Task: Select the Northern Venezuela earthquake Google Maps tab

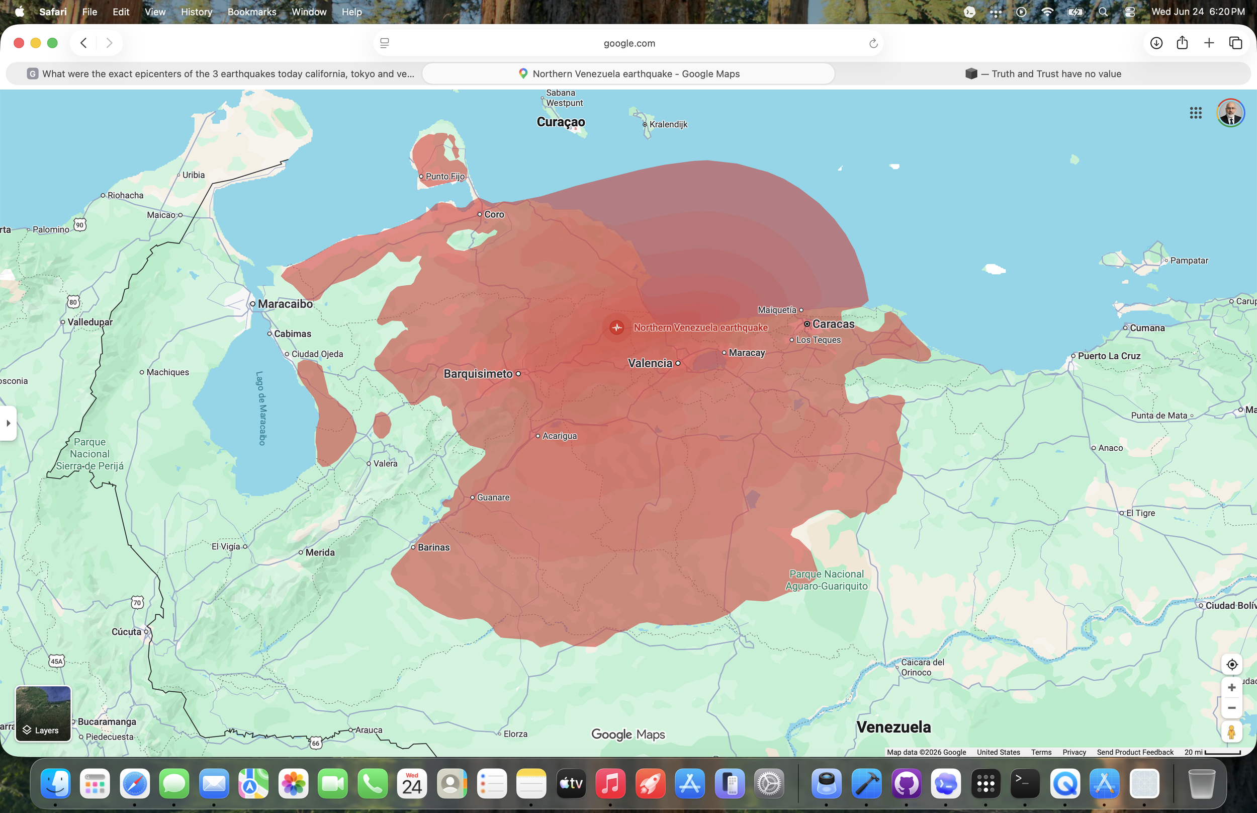Action: point(628,74)
